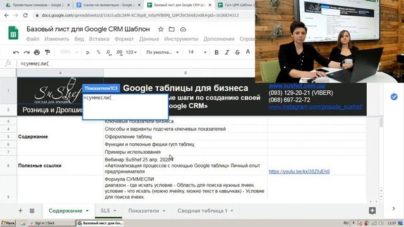The height and width of the screenshot is (227, 404).
Task: Click the document title 'Базовый лист для Google CRM Шаблон'
Action: pos(88,29)
